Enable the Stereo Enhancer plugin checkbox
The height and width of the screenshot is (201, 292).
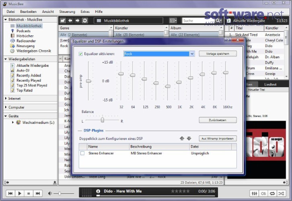[x=82, y=153]
